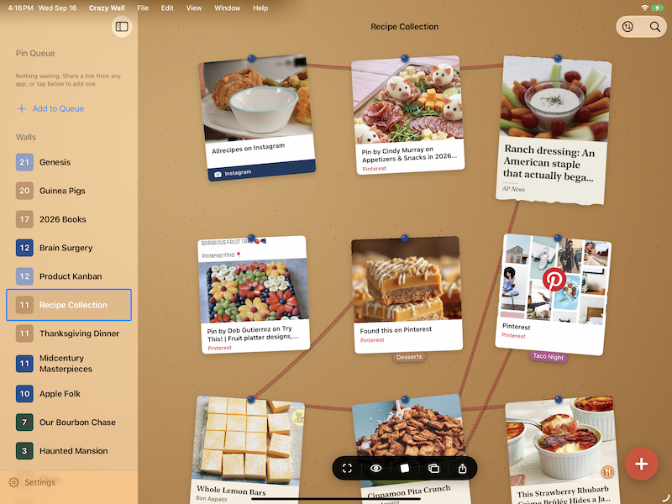Toggle visibility with the eye icon

point(375,468)
